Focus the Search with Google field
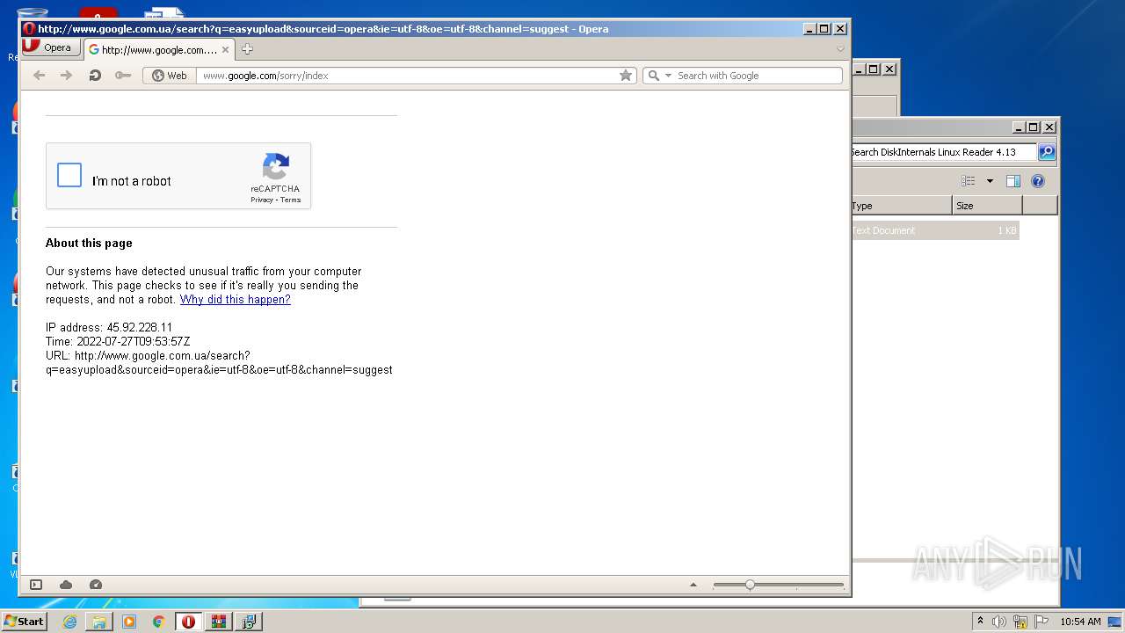This screenshot has height=633, width=1125. coord(756,76)
